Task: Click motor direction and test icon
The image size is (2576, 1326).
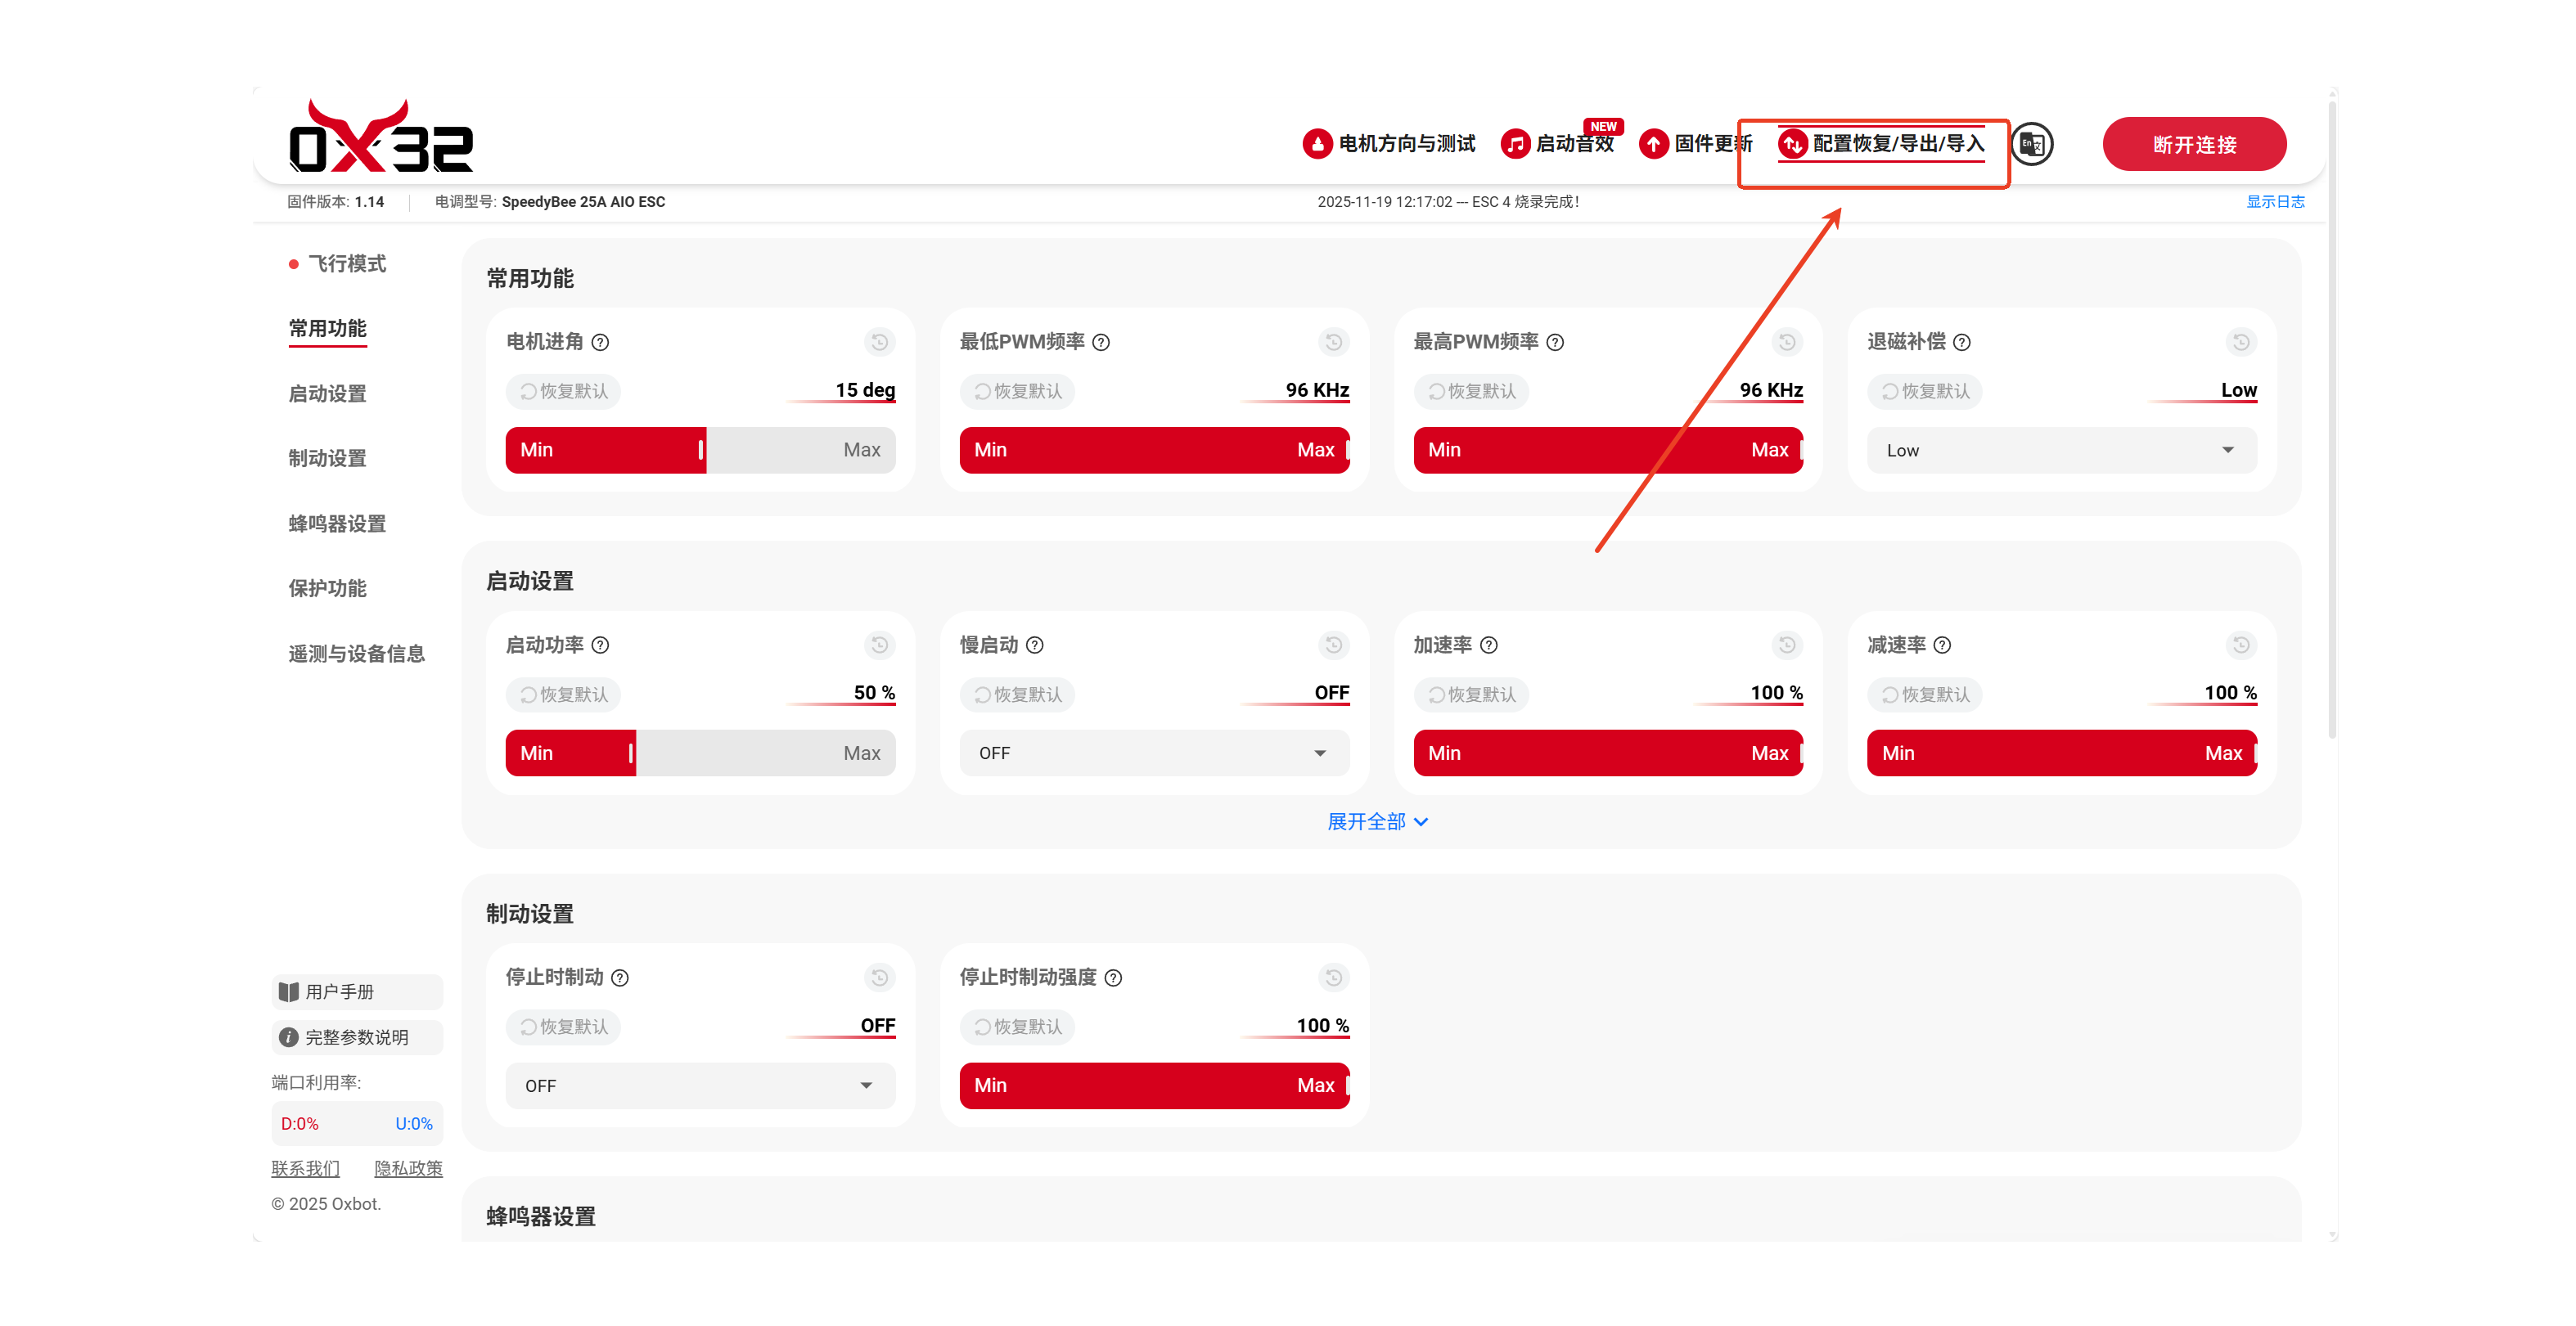Action: pyautogui.click(x=1317, y=144)
